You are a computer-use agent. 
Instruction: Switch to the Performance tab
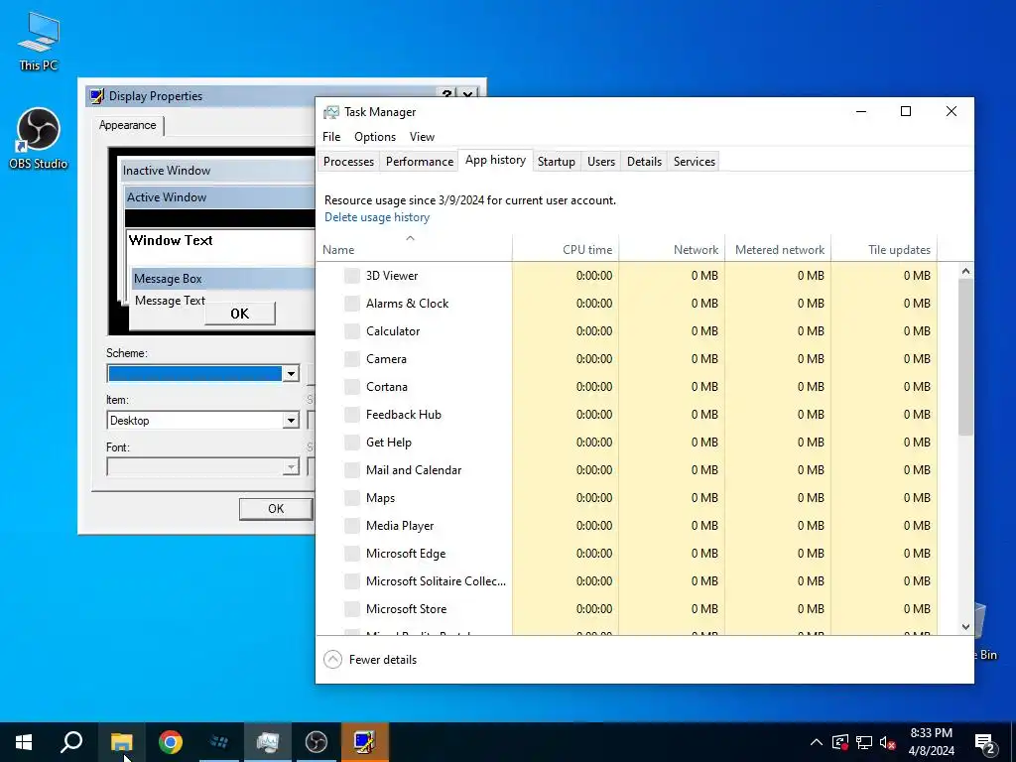tap(420, 162)
